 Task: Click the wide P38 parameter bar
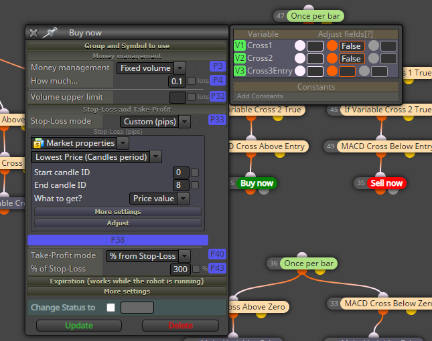click(118, 240)
